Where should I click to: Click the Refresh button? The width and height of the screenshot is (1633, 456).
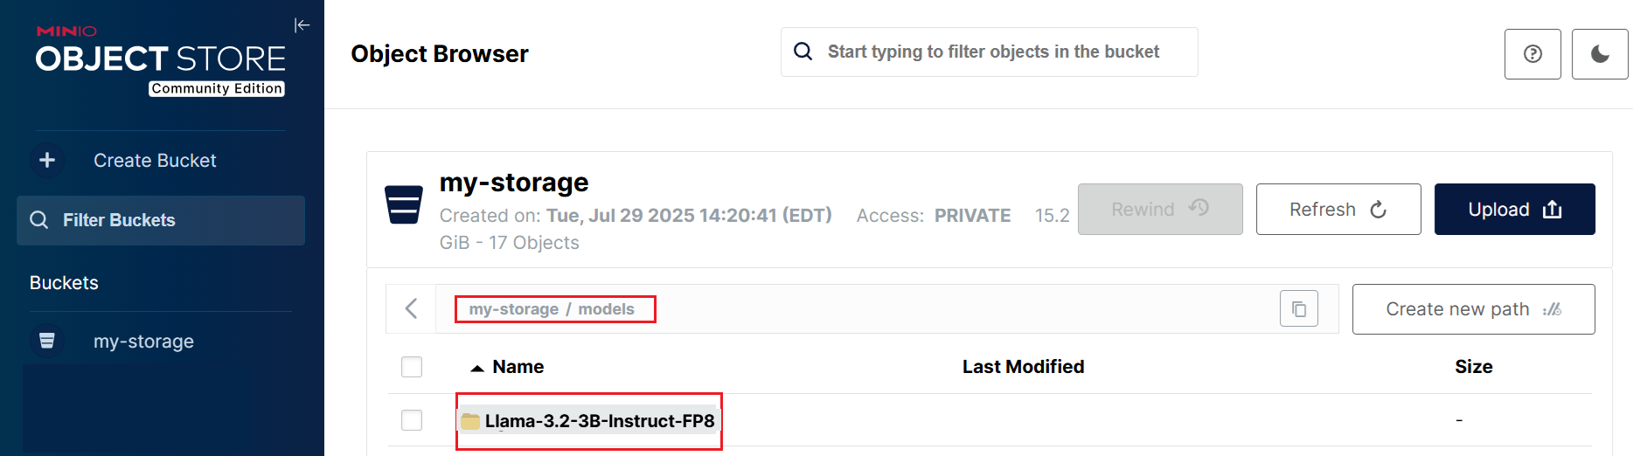tap(1338, 210)
